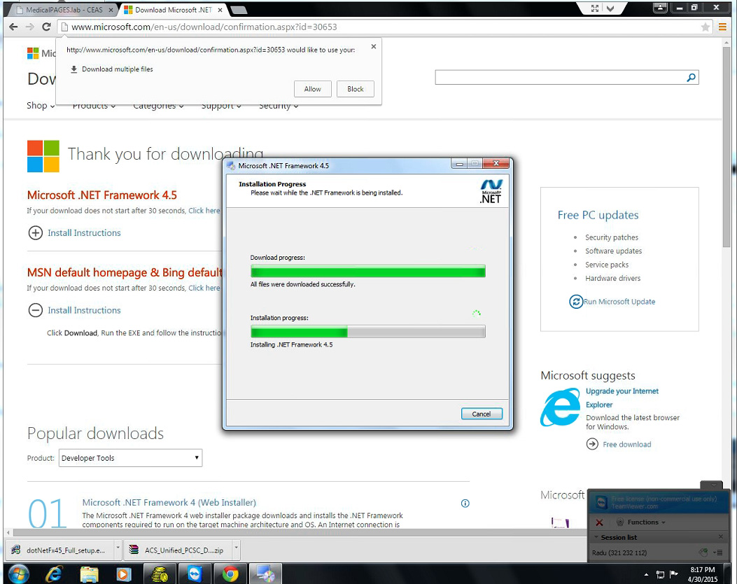Screen dimensions: 737x584
Task: Show hidden system tray icons
Action: (x=646, y=575)
